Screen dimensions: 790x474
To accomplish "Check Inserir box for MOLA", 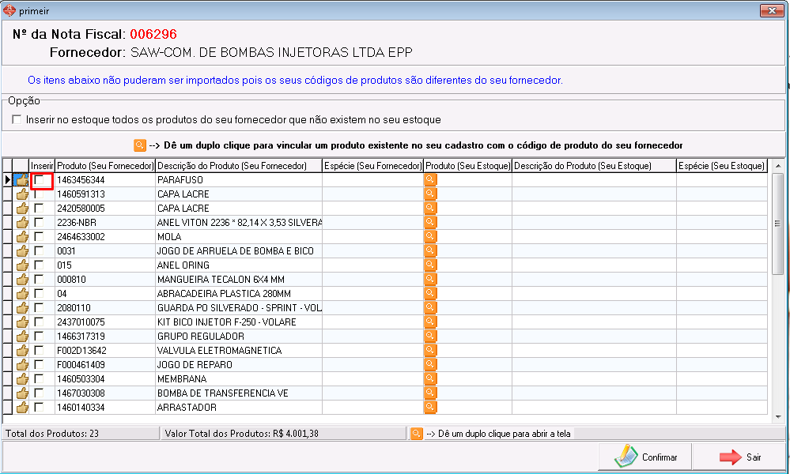I will [39, 236].
